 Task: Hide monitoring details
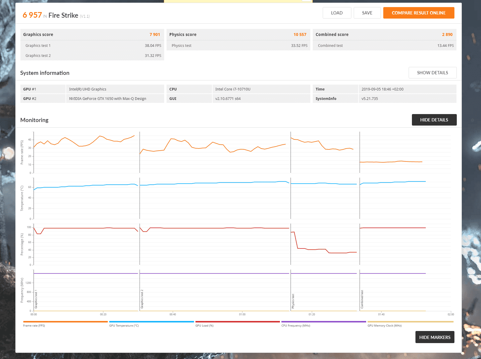tap(434, 120)
